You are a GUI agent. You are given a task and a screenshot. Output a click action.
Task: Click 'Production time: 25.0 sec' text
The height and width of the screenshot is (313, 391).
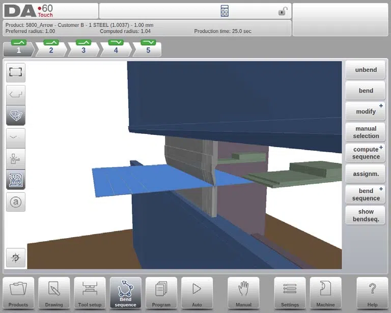click(x=222, y=32)
